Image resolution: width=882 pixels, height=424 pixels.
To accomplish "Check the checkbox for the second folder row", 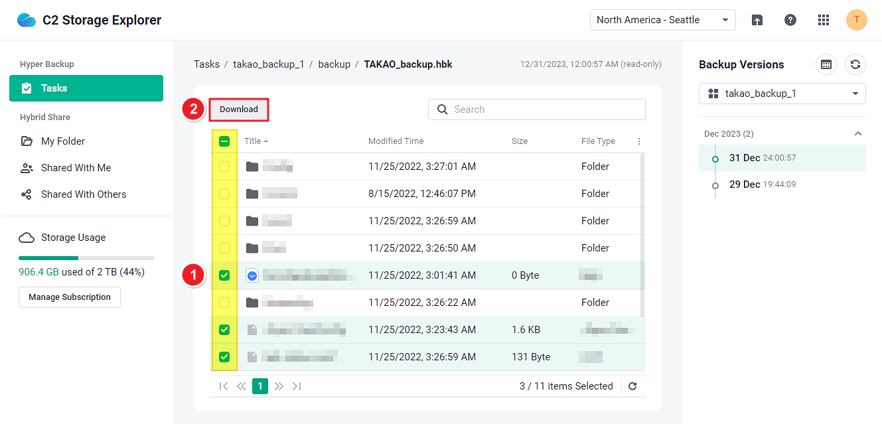I will click(224, 193).
